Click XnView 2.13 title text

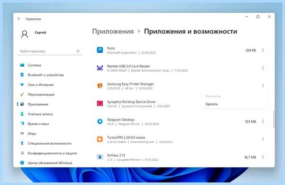[x=116, y=156]
